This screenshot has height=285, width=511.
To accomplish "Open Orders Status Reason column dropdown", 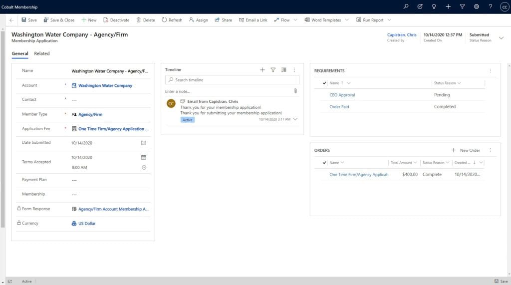I will coord(448,163).
